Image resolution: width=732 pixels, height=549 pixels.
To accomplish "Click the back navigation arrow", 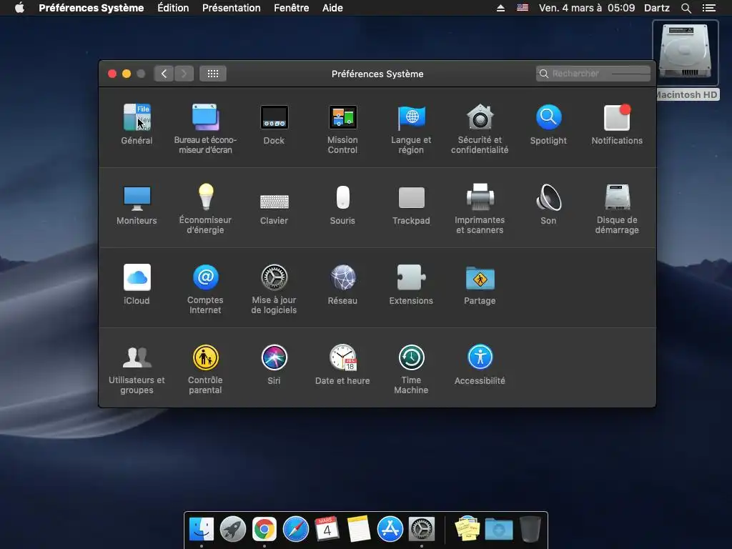I will coord(164,74).
